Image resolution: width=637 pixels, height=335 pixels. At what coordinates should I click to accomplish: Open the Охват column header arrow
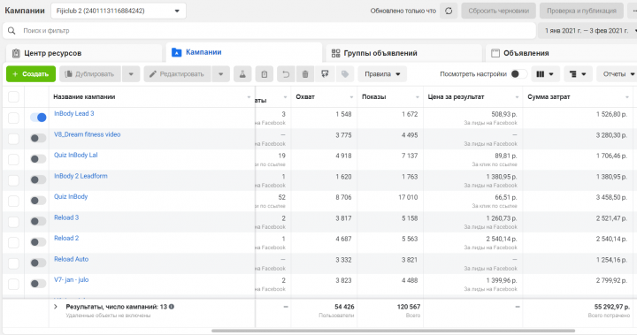coord(351,97)
